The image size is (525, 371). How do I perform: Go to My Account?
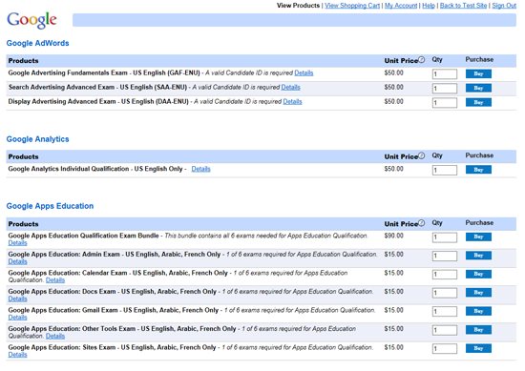(x=401, y=6)
